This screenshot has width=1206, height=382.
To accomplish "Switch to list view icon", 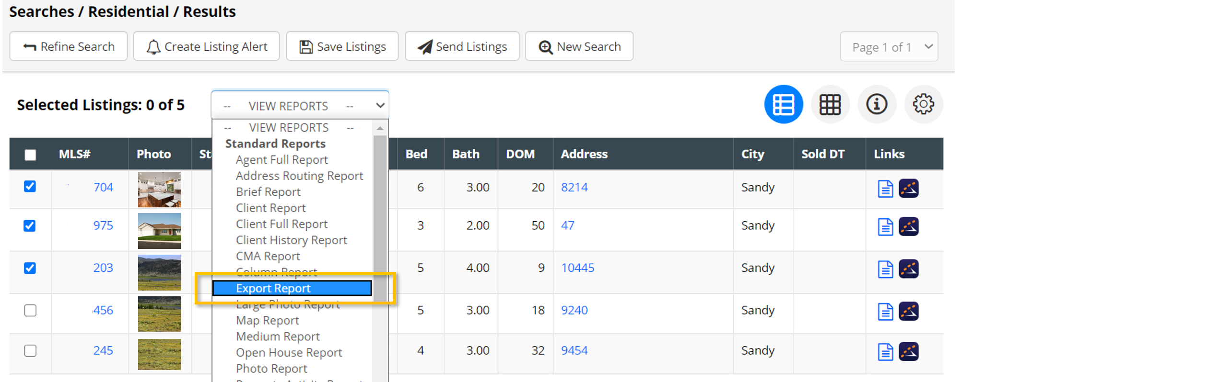I will point(783,104).
